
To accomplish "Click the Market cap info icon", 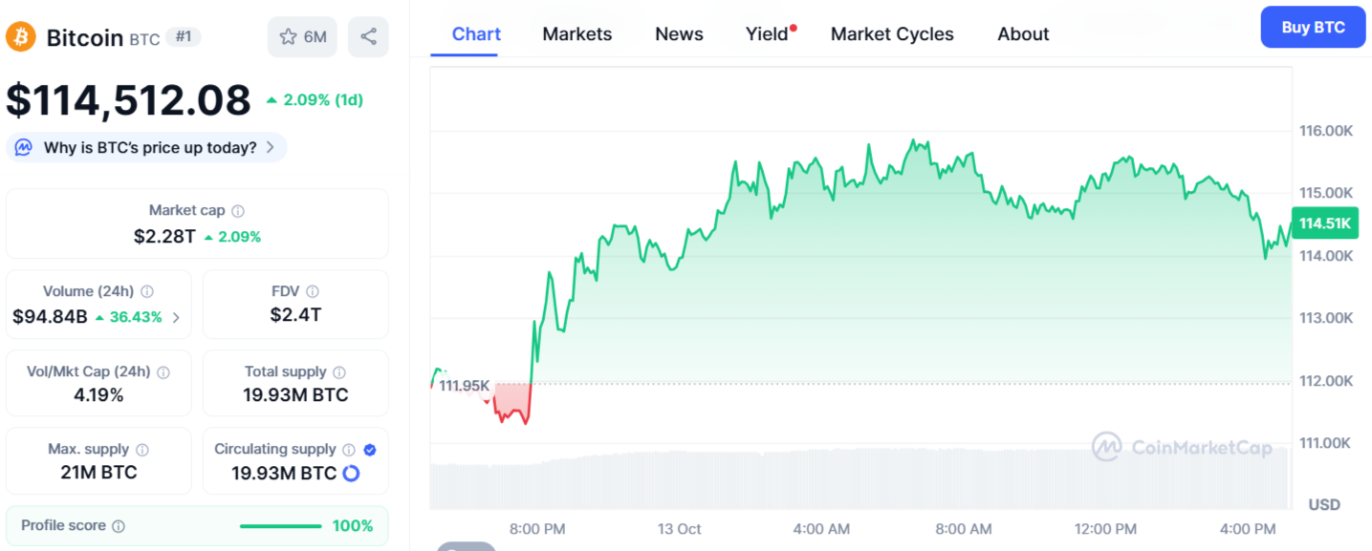I will pyautogui.click(x=238, y=211).
